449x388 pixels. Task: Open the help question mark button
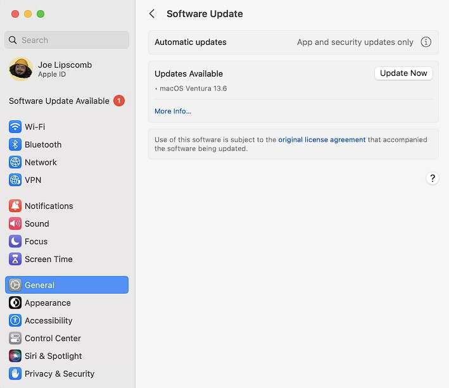[433, 178]
